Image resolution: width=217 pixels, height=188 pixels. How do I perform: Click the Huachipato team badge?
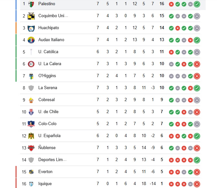point(31,28)
